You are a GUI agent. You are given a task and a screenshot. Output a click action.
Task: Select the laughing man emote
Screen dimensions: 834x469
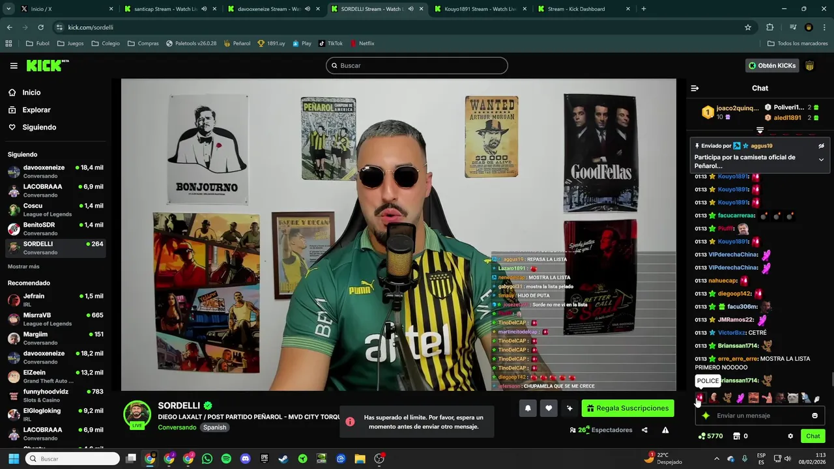[x=754, y=398]
